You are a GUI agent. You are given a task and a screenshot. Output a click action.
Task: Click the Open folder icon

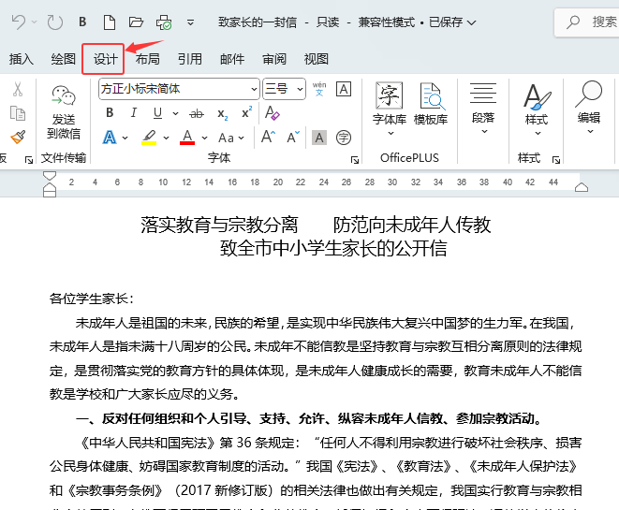[136, 22]
